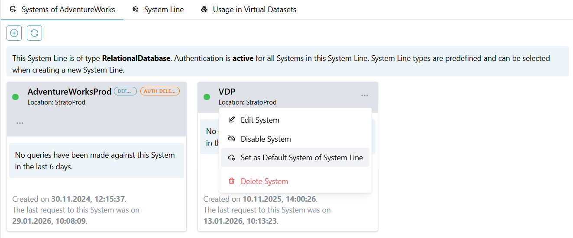Screen dimensions: 573x238
Task: Open the Usage in Virtual Datasets tab
Action: [249, 10]
